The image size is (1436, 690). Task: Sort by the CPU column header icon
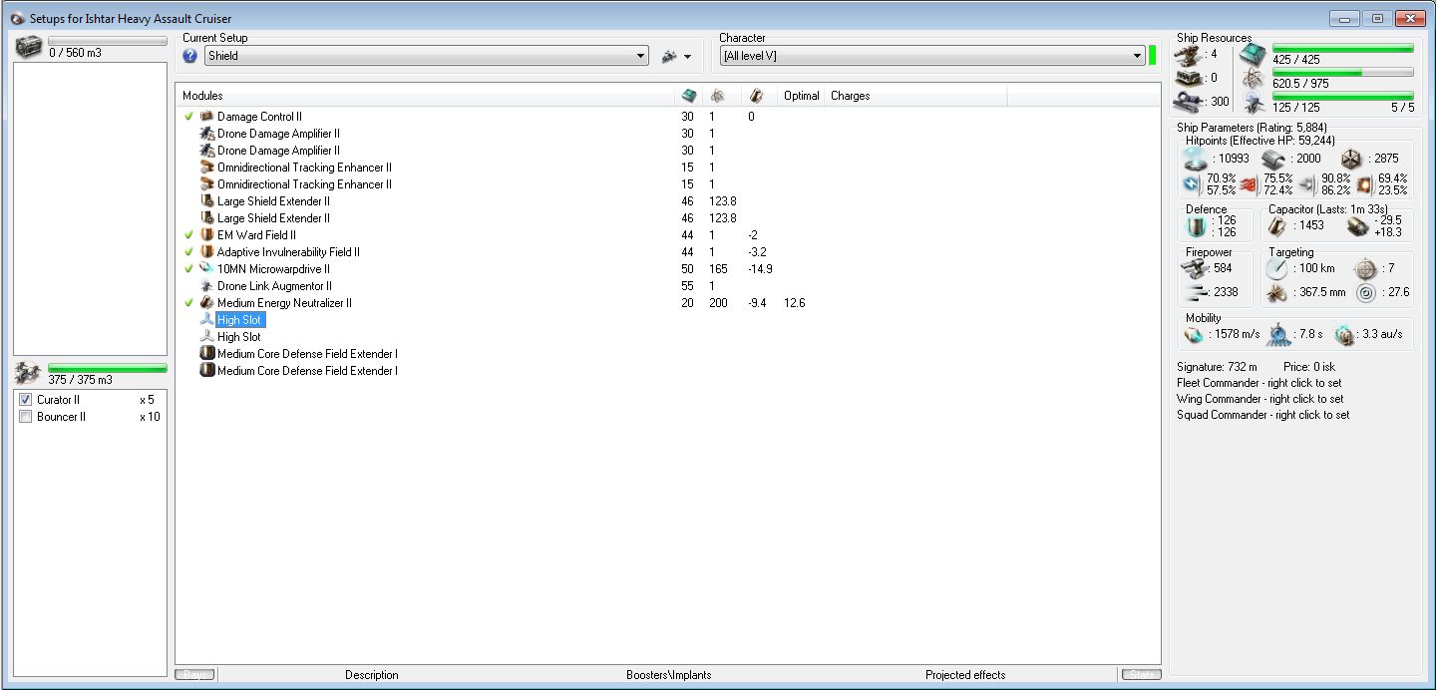point(688,96)
